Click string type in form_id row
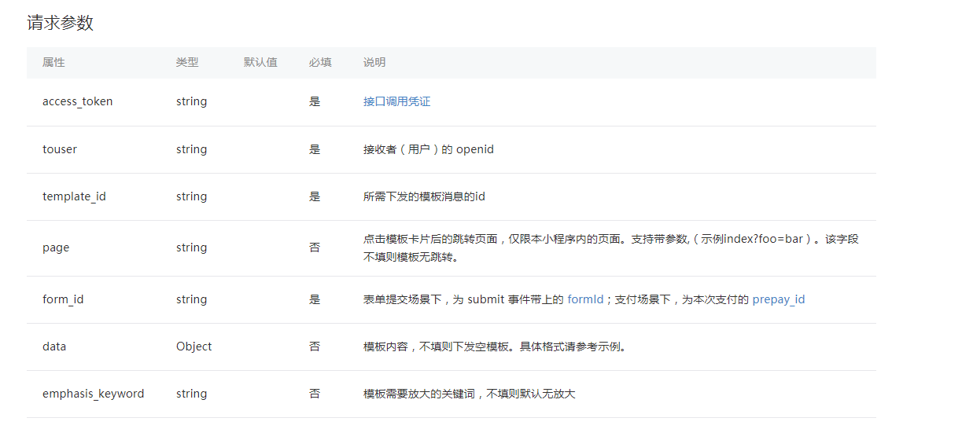 coord(192,299)
